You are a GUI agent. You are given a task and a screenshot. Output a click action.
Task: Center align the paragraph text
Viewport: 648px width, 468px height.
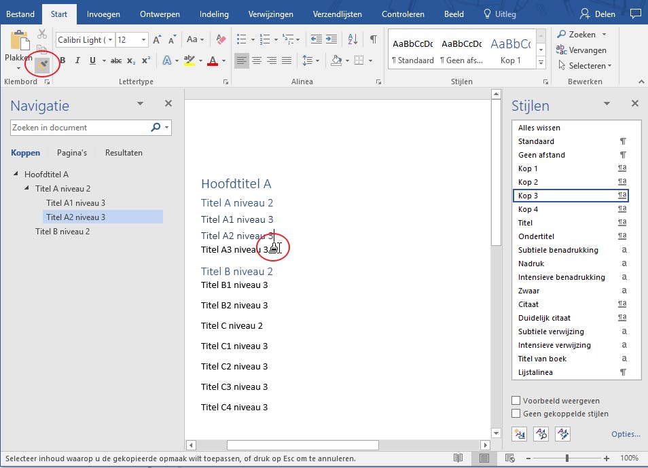click(x=257, y=61)
